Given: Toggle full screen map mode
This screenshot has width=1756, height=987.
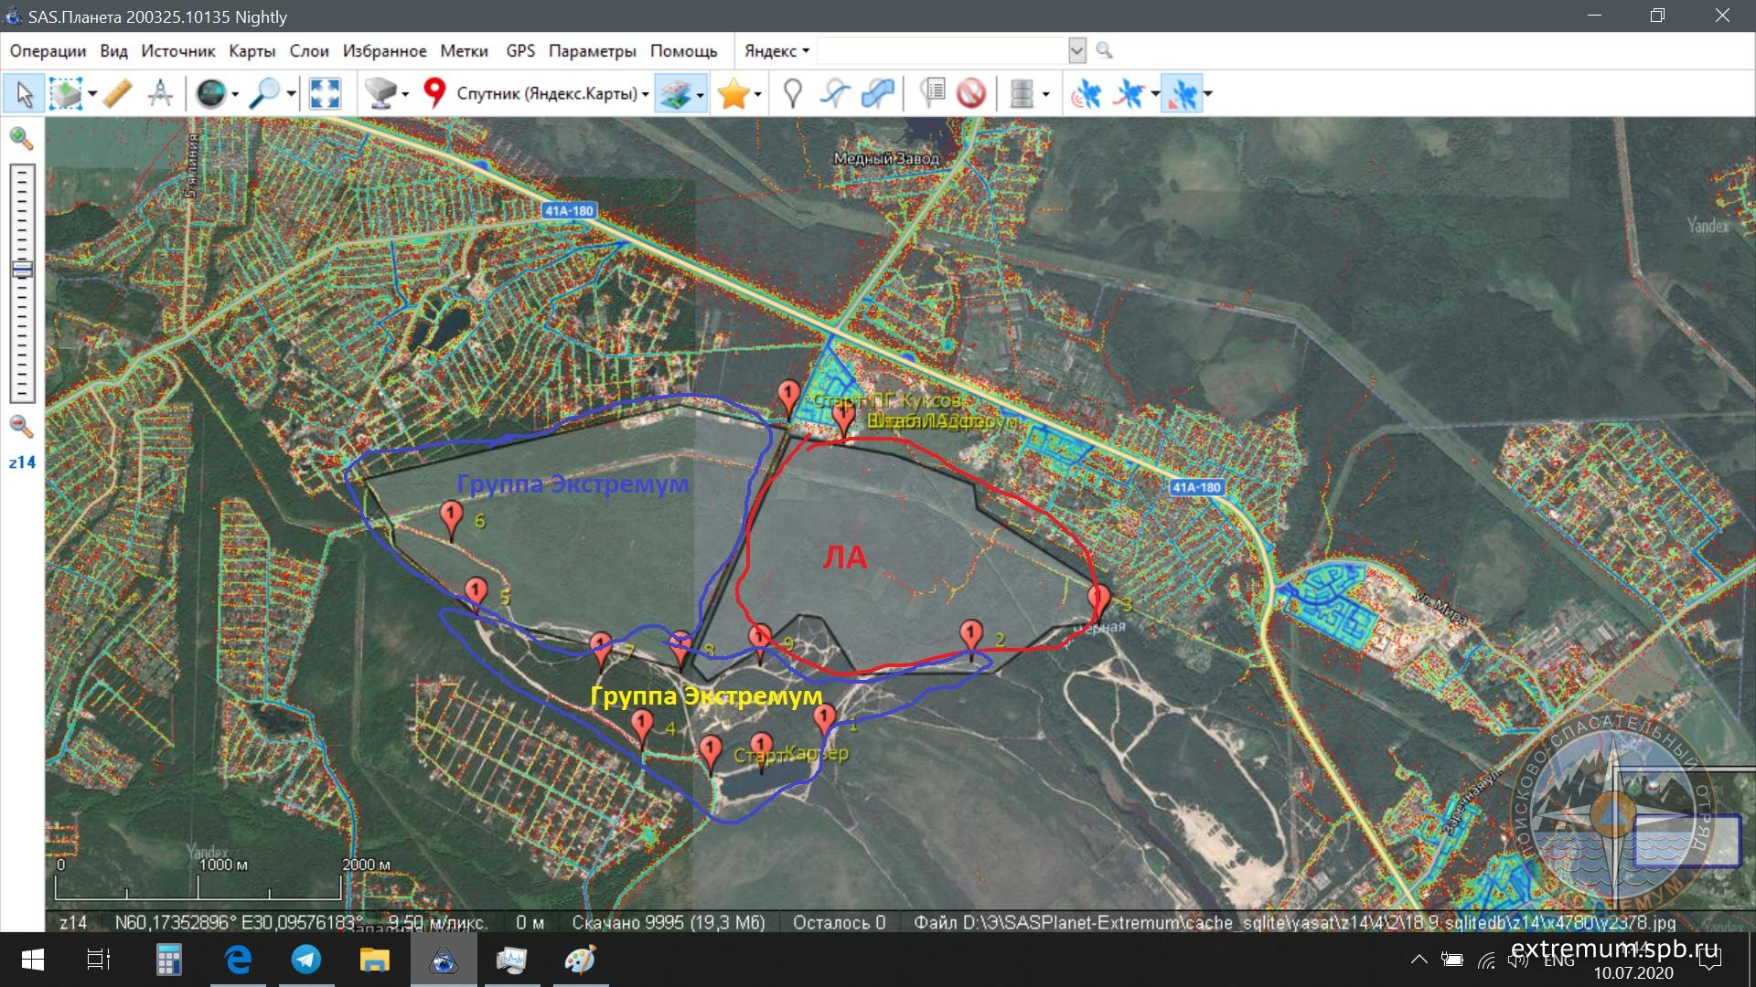Looking at the screenshot, I should (x=326, y=93).
